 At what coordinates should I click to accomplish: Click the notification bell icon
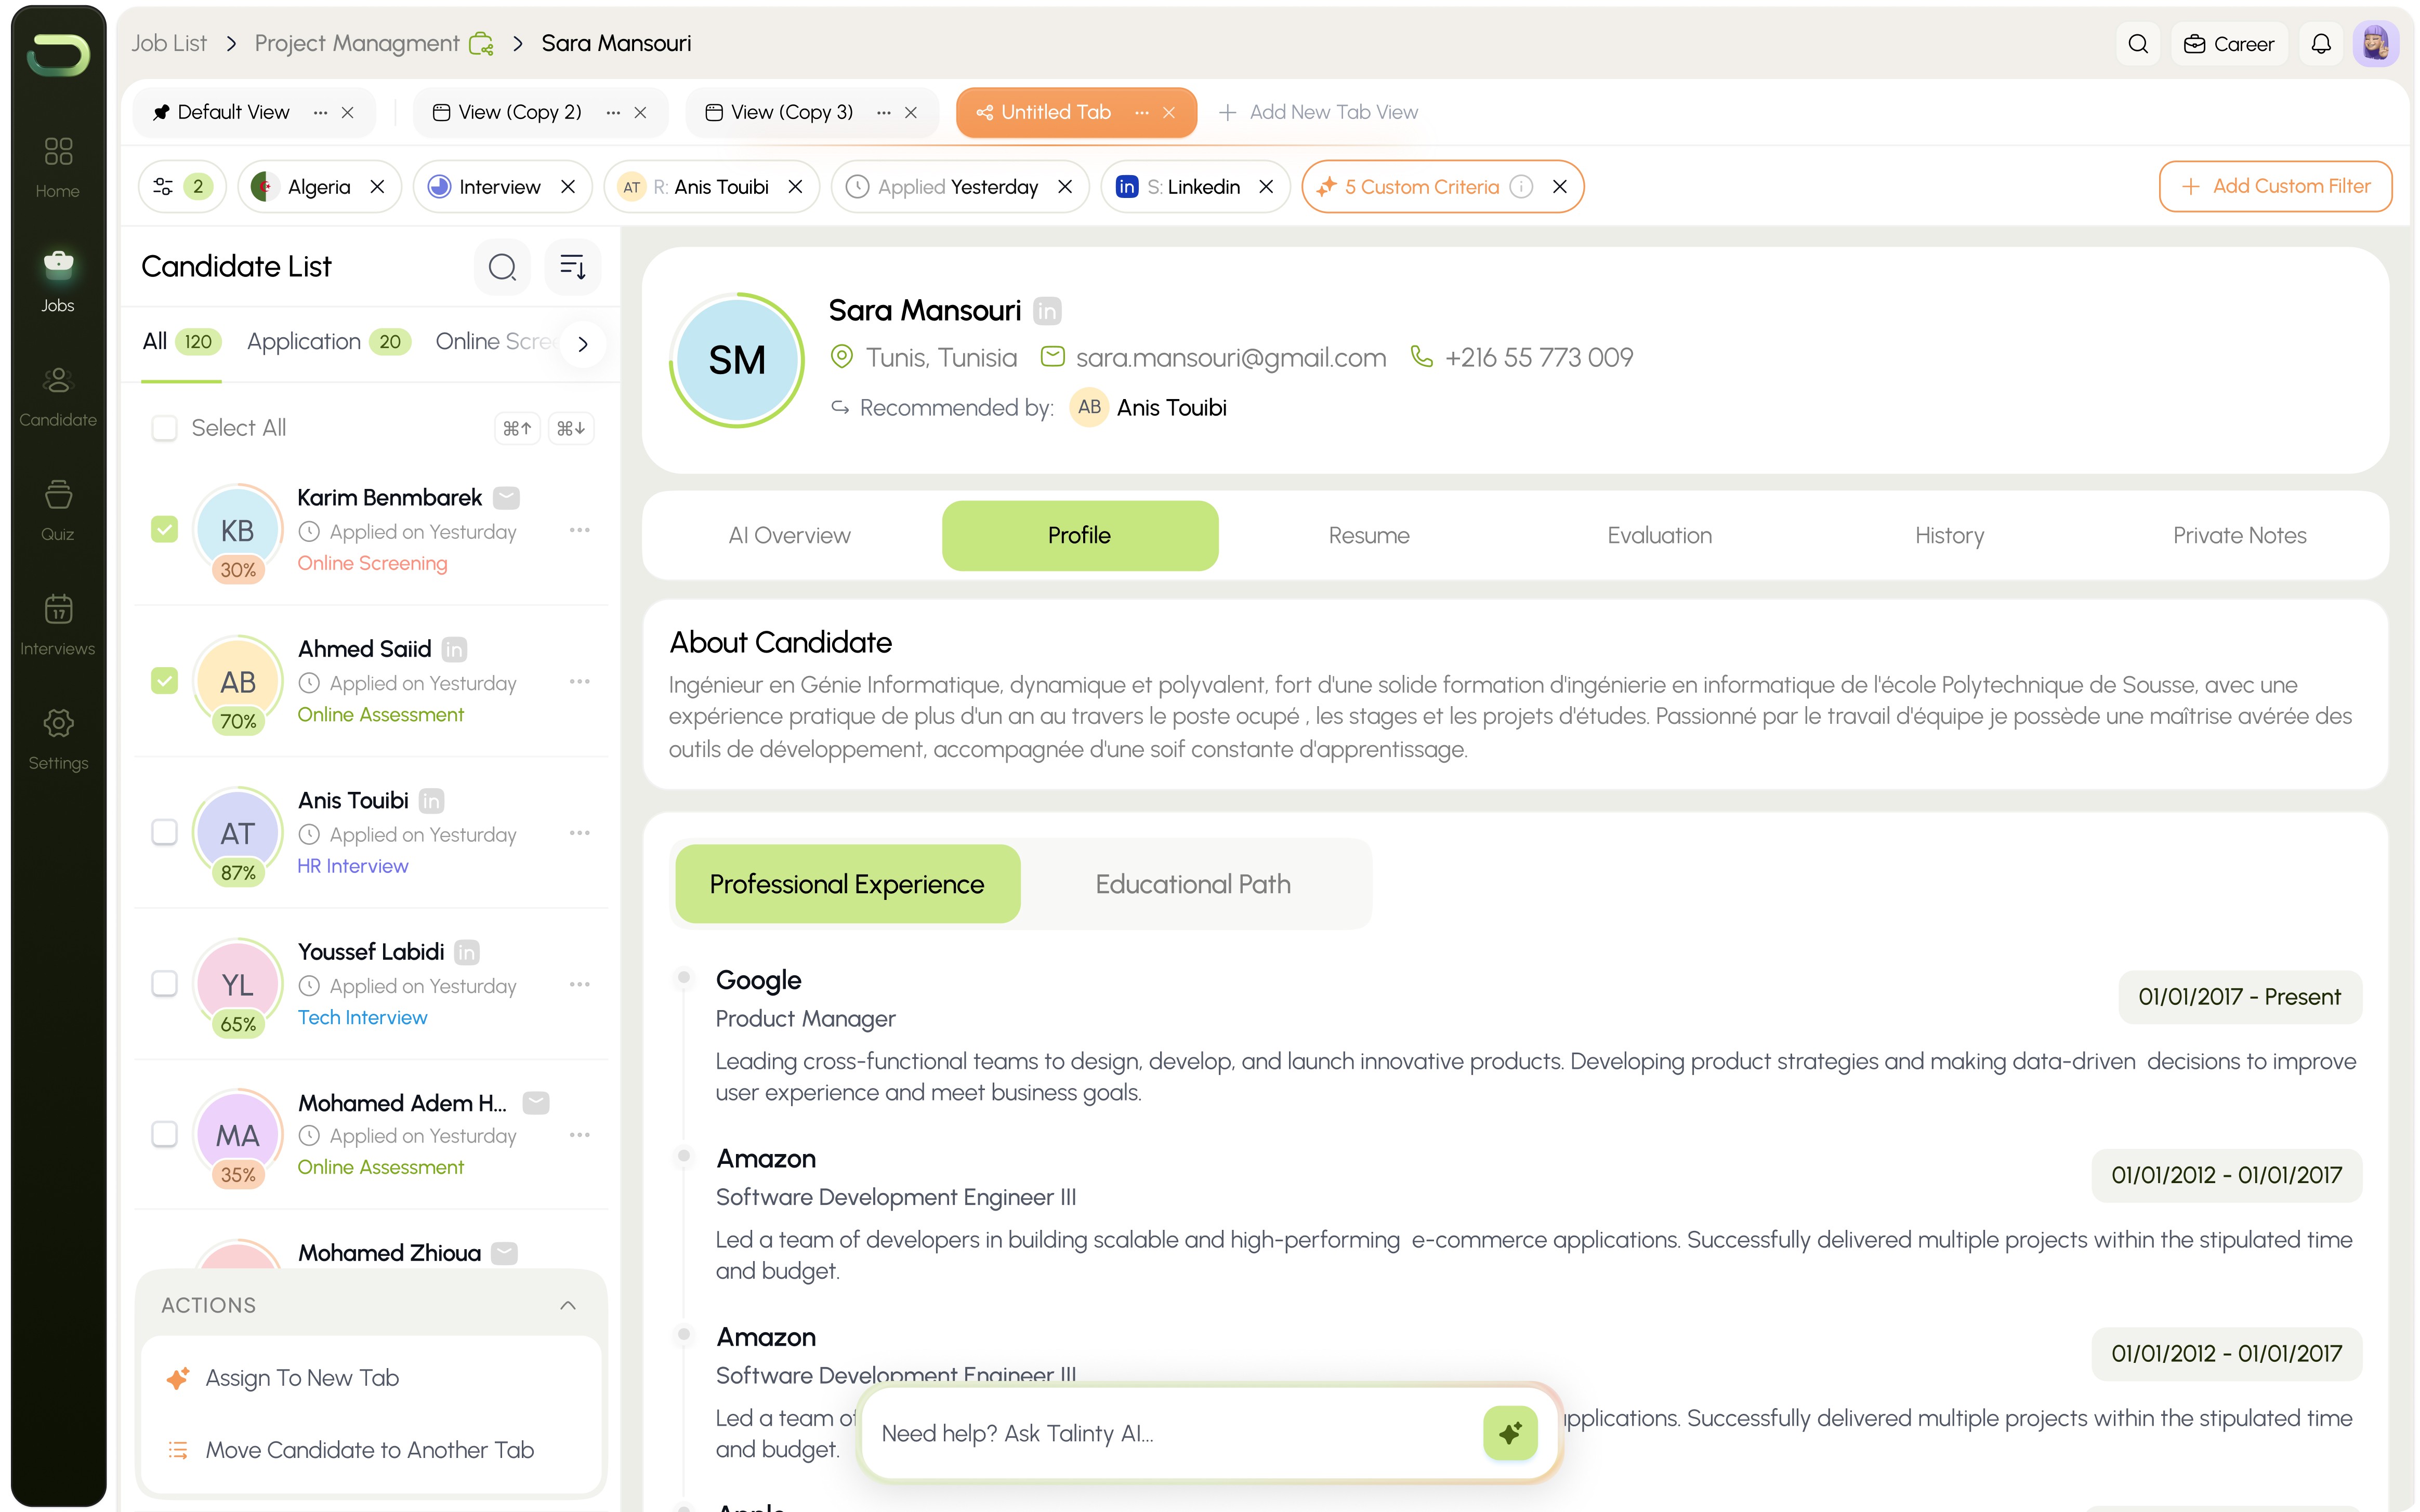[2321, 44]
